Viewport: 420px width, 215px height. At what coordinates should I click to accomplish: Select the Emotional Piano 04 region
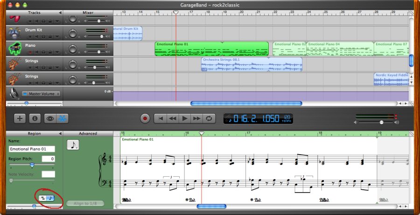[340, 49]
